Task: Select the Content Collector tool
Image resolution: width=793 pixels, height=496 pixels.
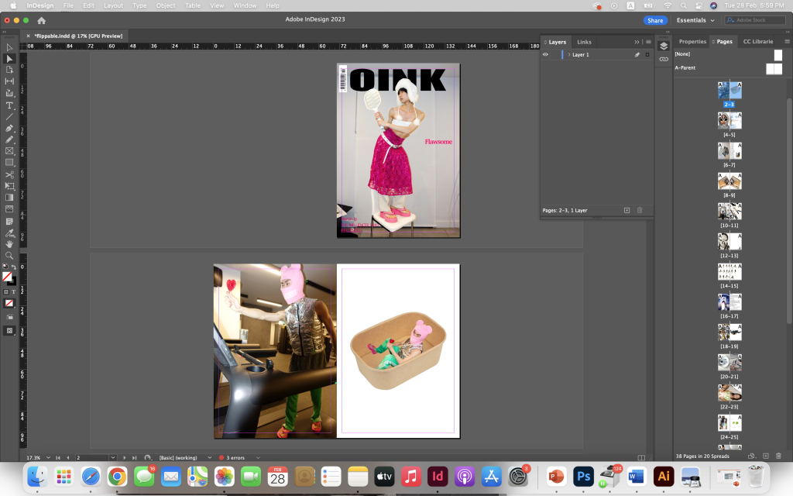Action: pos(9,93)
